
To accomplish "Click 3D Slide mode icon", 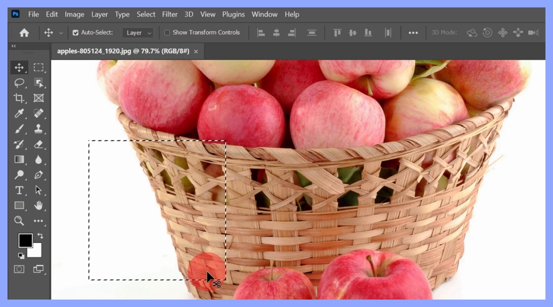I will [x=518, y=33].
